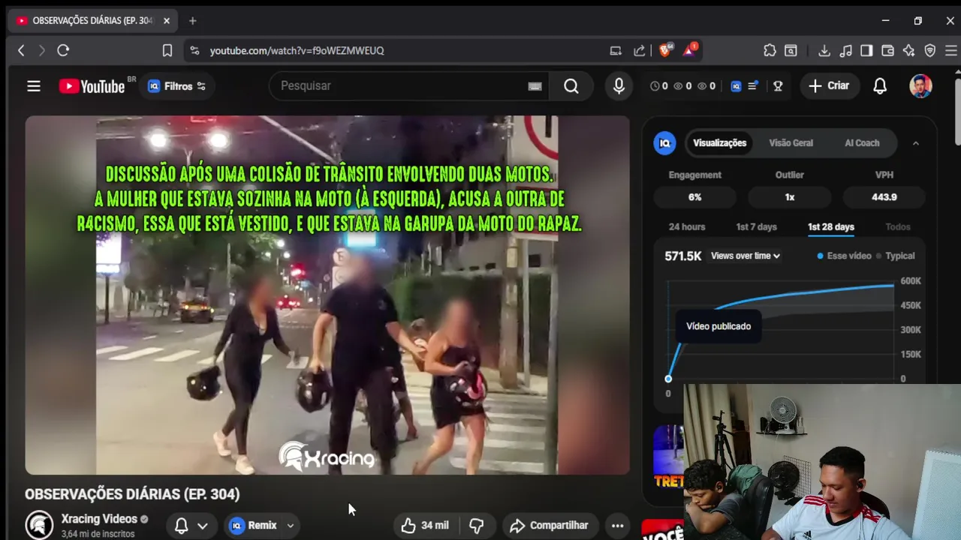961x540 pixels.
Task: Switch to the AI Coach tab
Action: [x=862, y=143]
